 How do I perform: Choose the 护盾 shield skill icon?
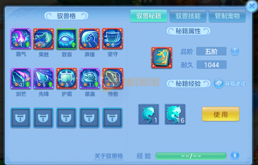67,78
